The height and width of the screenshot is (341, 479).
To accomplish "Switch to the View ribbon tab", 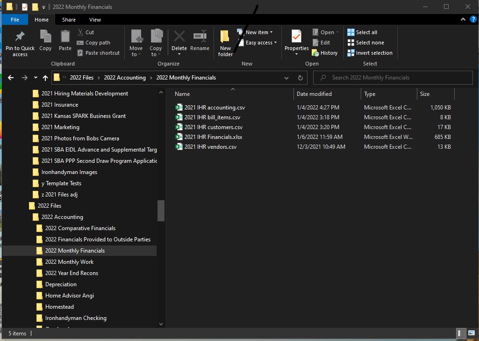I will coord(95,20).
